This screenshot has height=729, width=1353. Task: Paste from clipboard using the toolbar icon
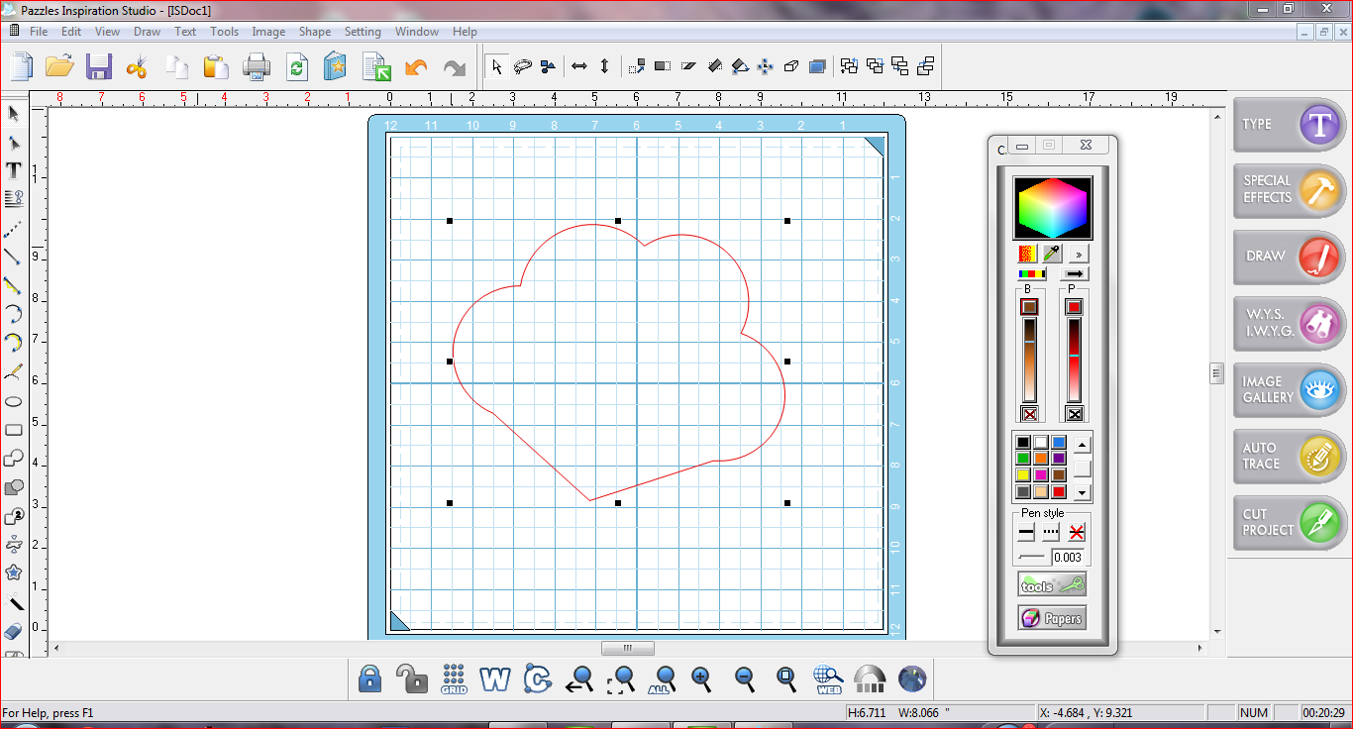tap(215, 66)
